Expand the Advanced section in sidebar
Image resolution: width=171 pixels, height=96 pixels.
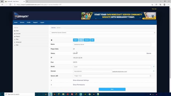(18, 42)
